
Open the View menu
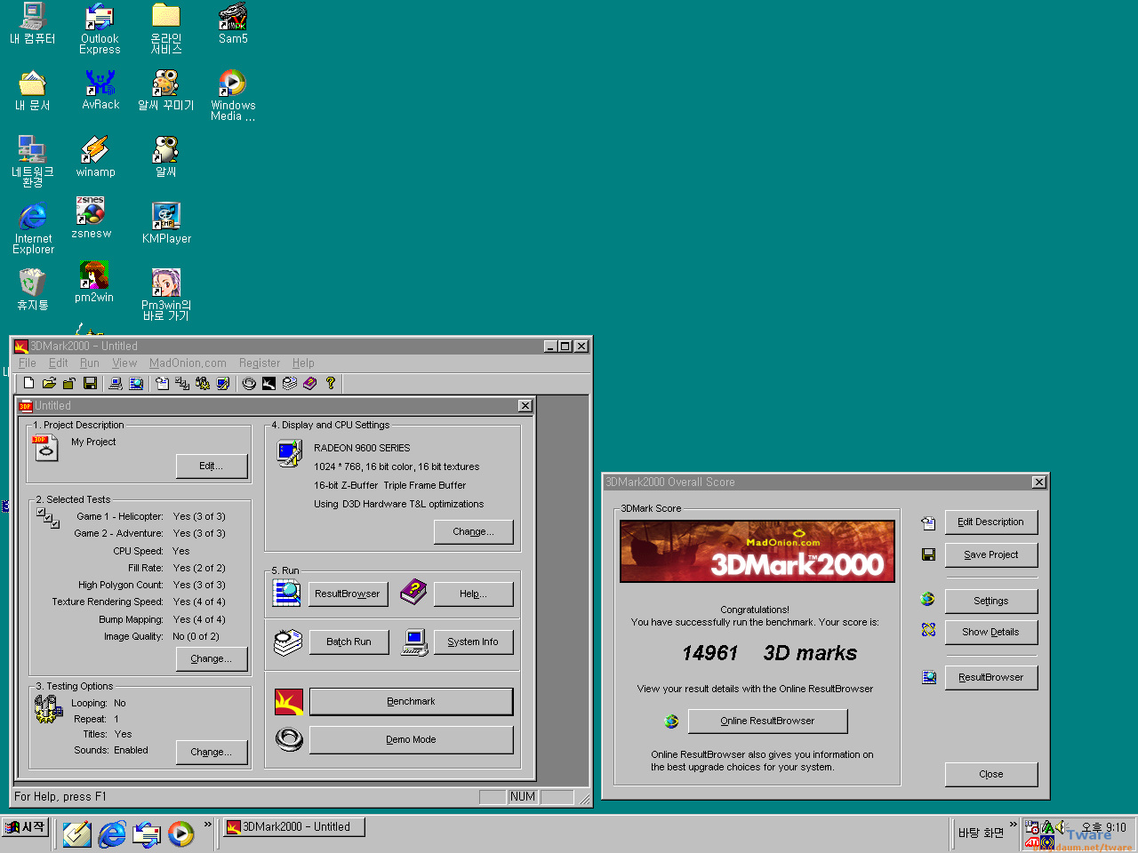click(124, 363)
